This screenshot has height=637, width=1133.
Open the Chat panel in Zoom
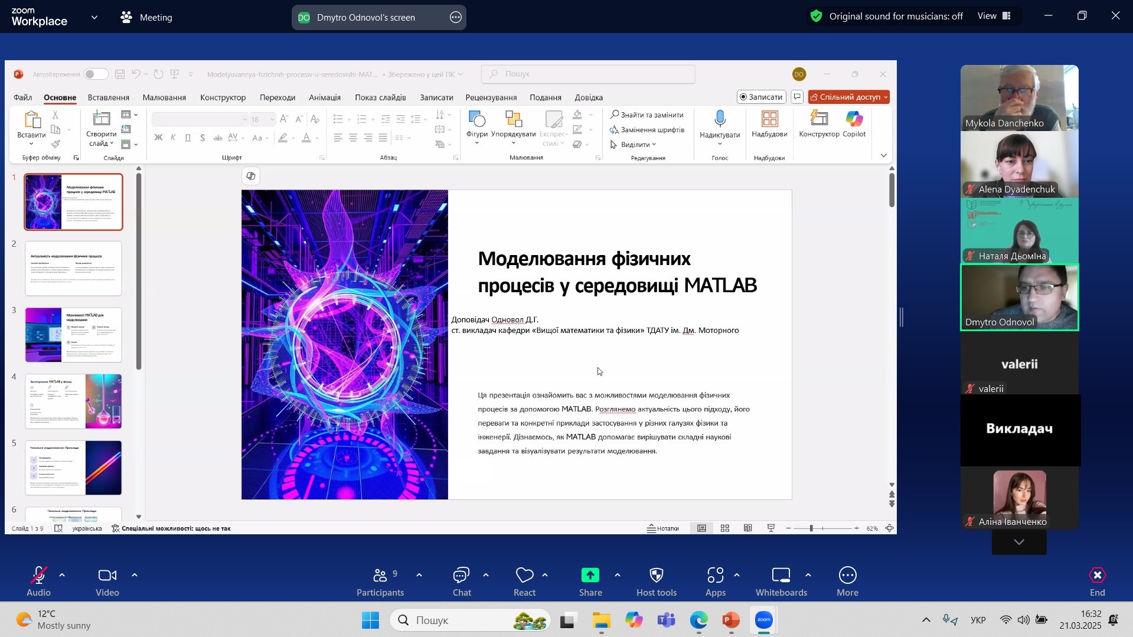[x=461, y=582]
